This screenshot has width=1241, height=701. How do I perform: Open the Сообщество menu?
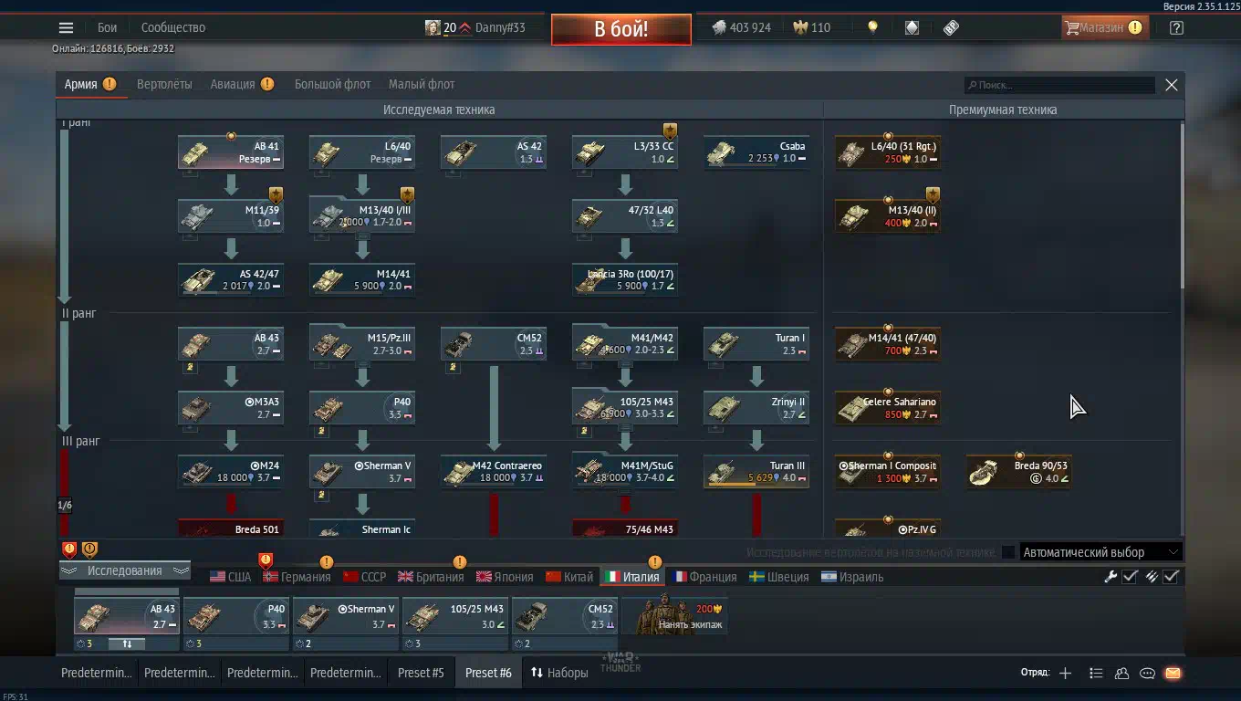point(173,27)
